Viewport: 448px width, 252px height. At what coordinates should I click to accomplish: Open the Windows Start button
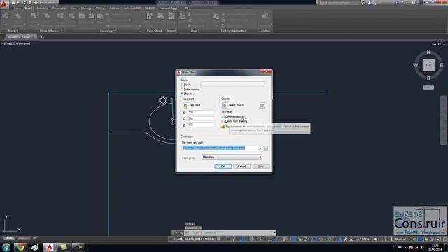[x=6, y=247]
